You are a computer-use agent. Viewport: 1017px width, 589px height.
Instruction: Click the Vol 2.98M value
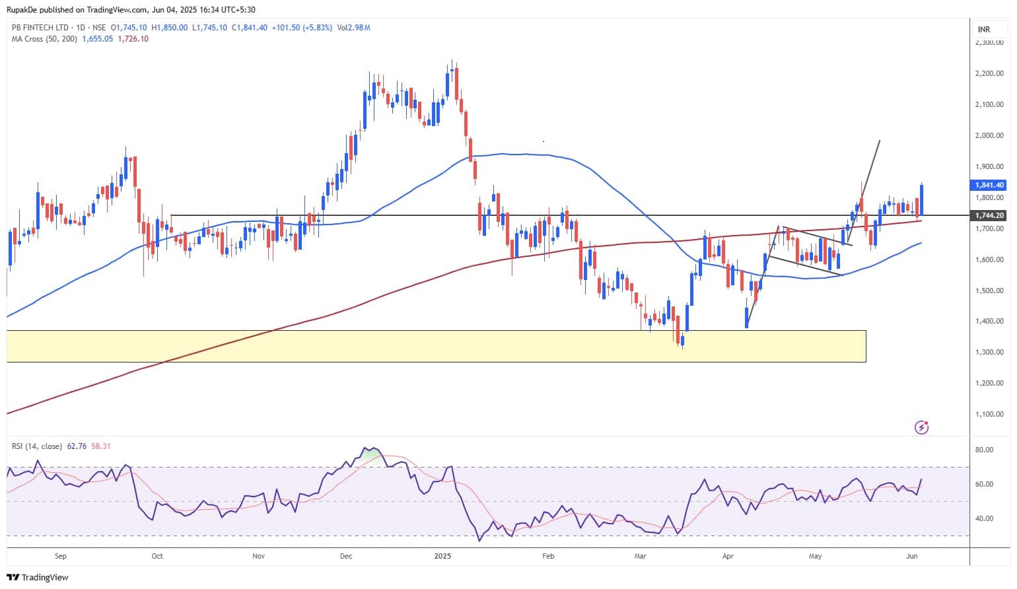click(353, 28)
